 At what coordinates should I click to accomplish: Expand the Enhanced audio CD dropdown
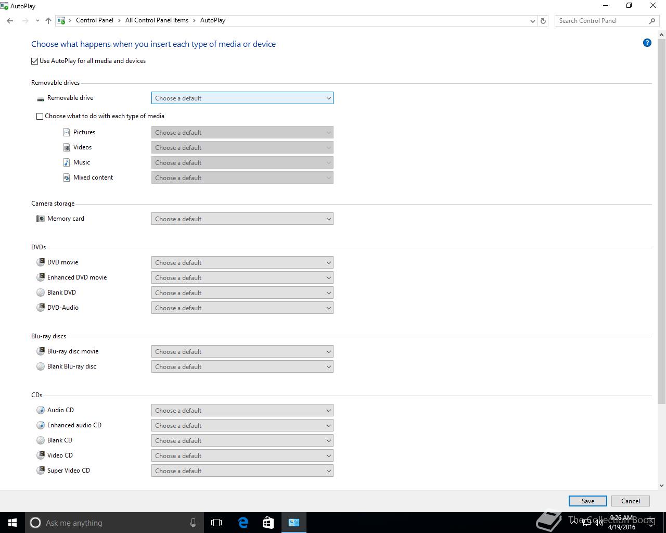[242, 425]
